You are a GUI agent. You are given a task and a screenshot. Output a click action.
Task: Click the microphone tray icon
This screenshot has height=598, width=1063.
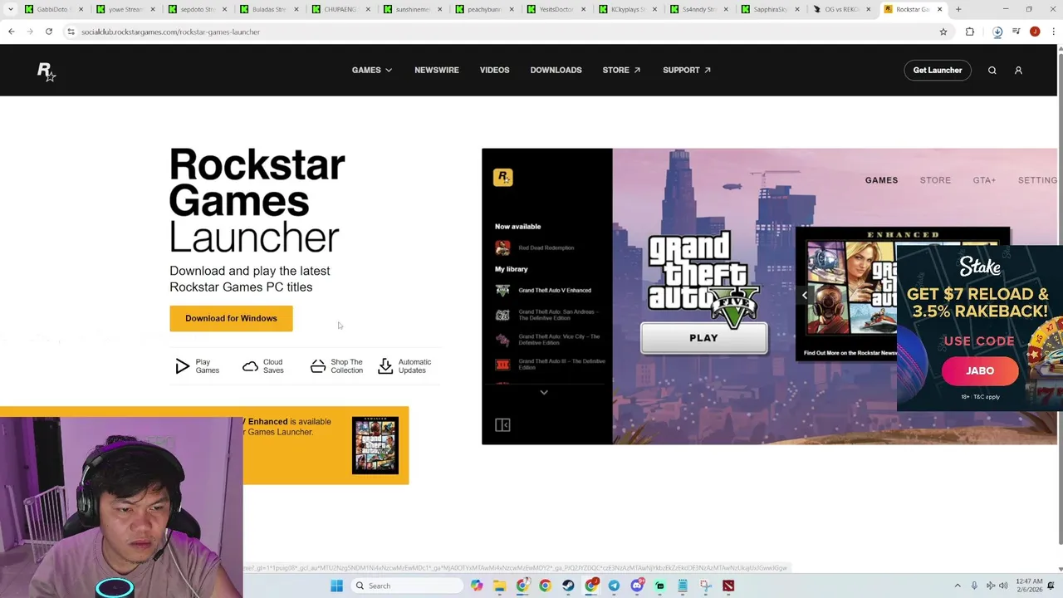point(974,586)
